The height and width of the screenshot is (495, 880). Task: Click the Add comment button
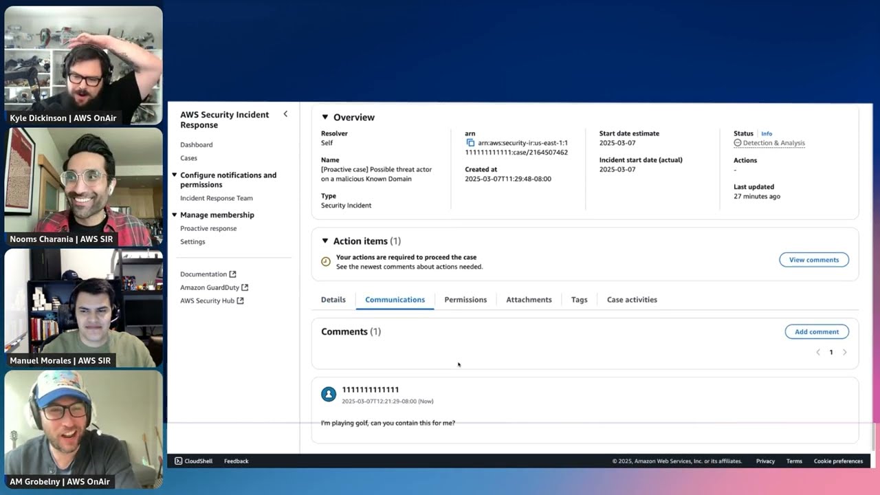(x=817, y=331)
